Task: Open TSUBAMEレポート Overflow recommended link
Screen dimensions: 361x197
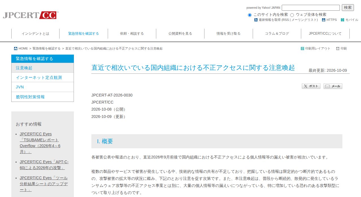Action: pos(40,143)
